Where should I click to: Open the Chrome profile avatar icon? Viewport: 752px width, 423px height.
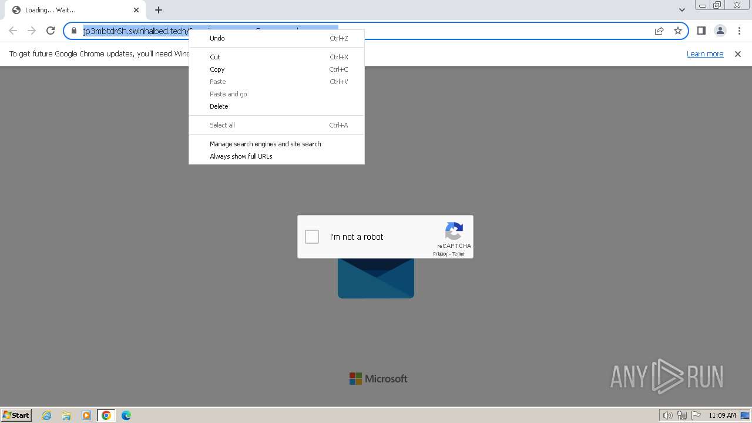[x=720, y=31]
